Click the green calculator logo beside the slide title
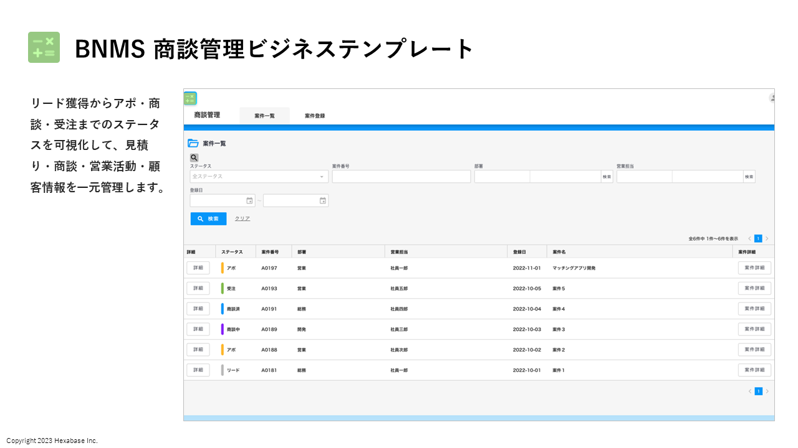Image resolution: width=798 pixels, height=448 pixels. pyautogui.click(x=44, y=47)
